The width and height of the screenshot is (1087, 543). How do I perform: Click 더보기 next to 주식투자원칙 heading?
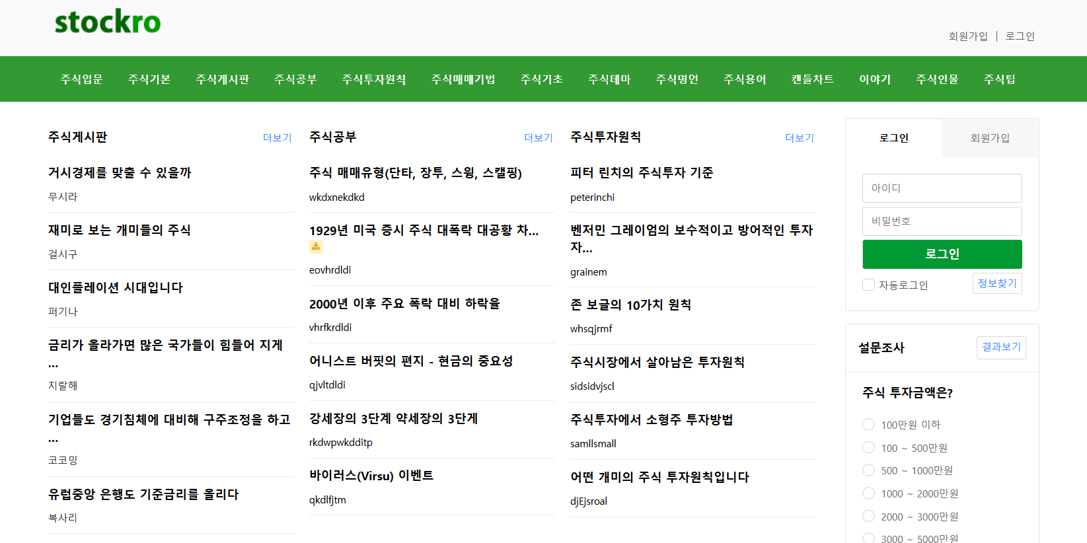pyautogui.click(x=800, y=138)
